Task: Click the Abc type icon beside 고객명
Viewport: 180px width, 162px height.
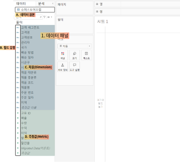Action: click(x=18, y=33)
